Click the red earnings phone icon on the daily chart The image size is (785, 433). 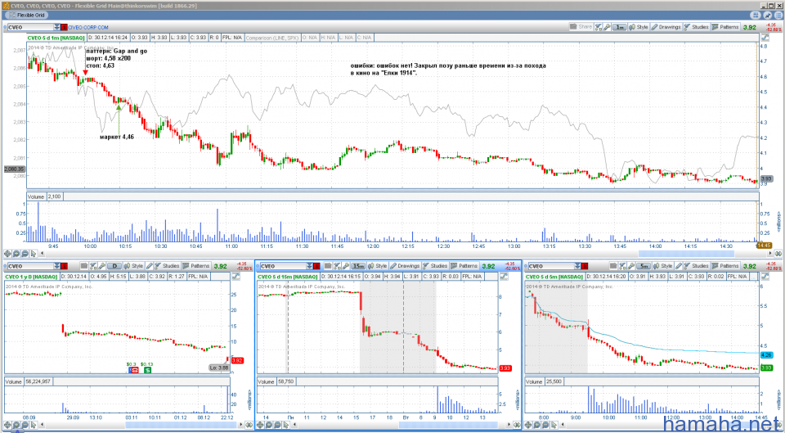pyautogui.click(x=133, y=370)
